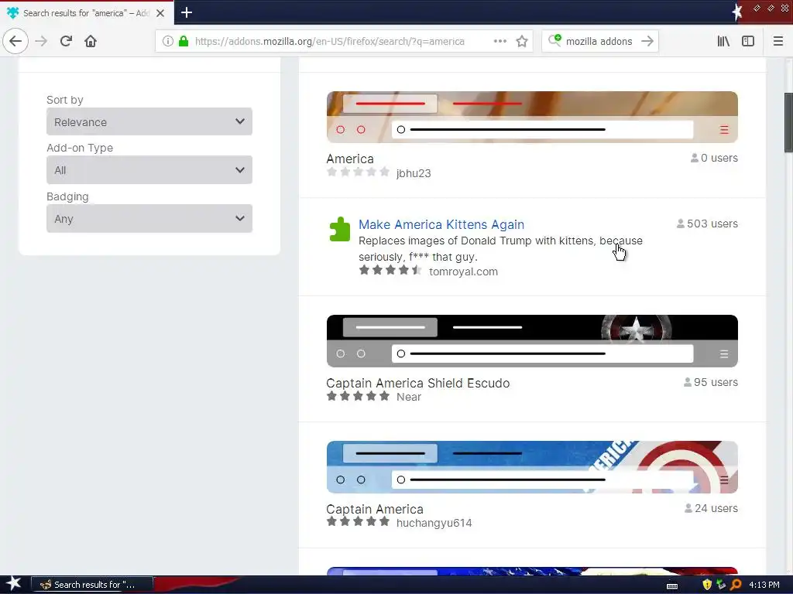Click the author name jbhu23
Viewport: 793px width, 594px height.
pyautogui.click(x=414, y=173)
